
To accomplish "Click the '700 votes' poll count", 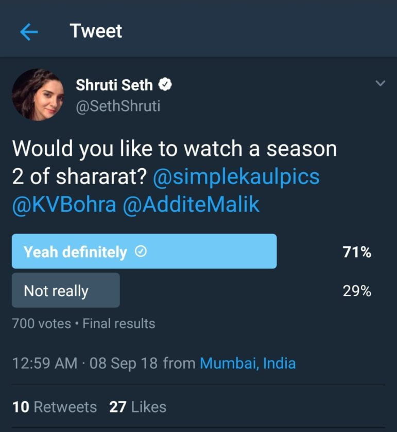I will [41, 323].
